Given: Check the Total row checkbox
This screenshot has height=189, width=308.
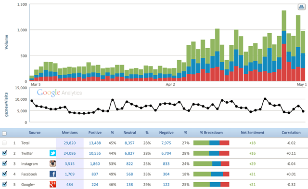Looking at the screenshot, I should pos(4,143).
